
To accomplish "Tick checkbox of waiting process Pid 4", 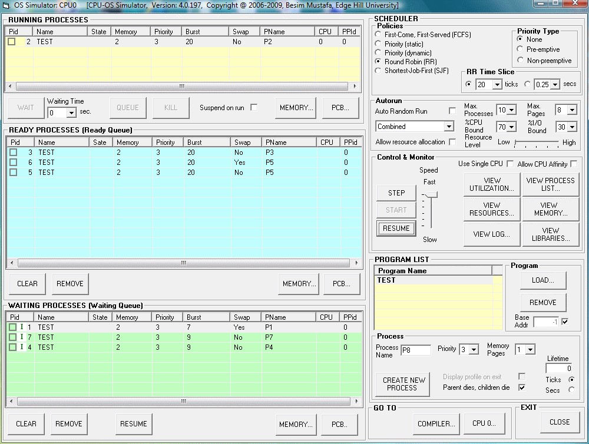I will pyautogui.click(x=13, y=347).
